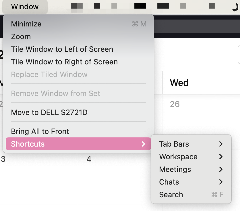The width and height of the screenshot is (240, 211).
Task: Tile Window to Left of Screen
Action: 62,49
